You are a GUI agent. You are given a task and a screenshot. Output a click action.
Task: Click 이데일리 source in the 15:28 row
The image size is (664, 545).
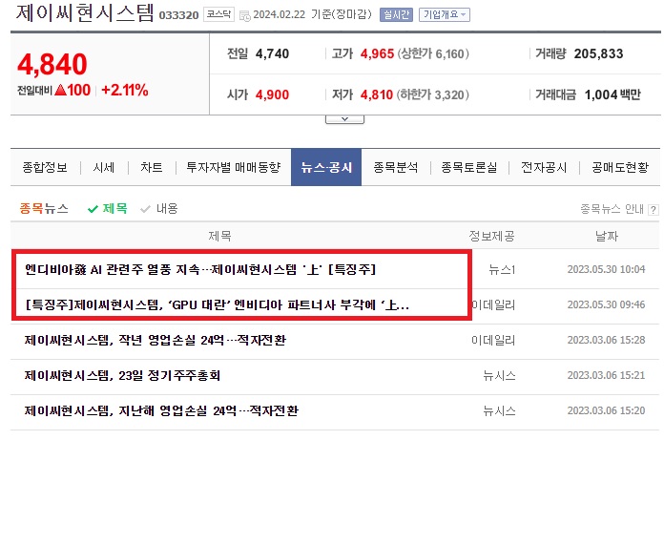[493, 340]
